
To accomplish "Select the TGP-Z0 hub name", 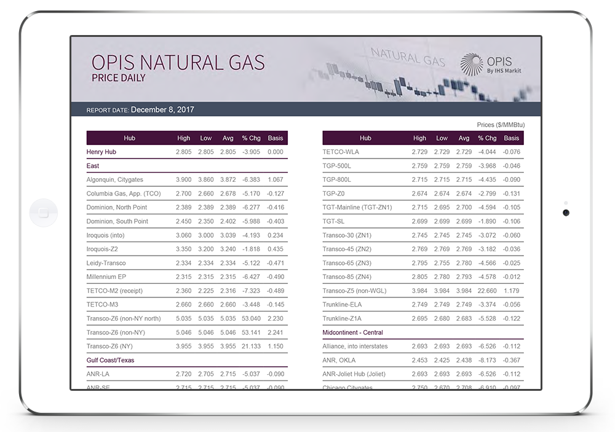I will (333, 194).
